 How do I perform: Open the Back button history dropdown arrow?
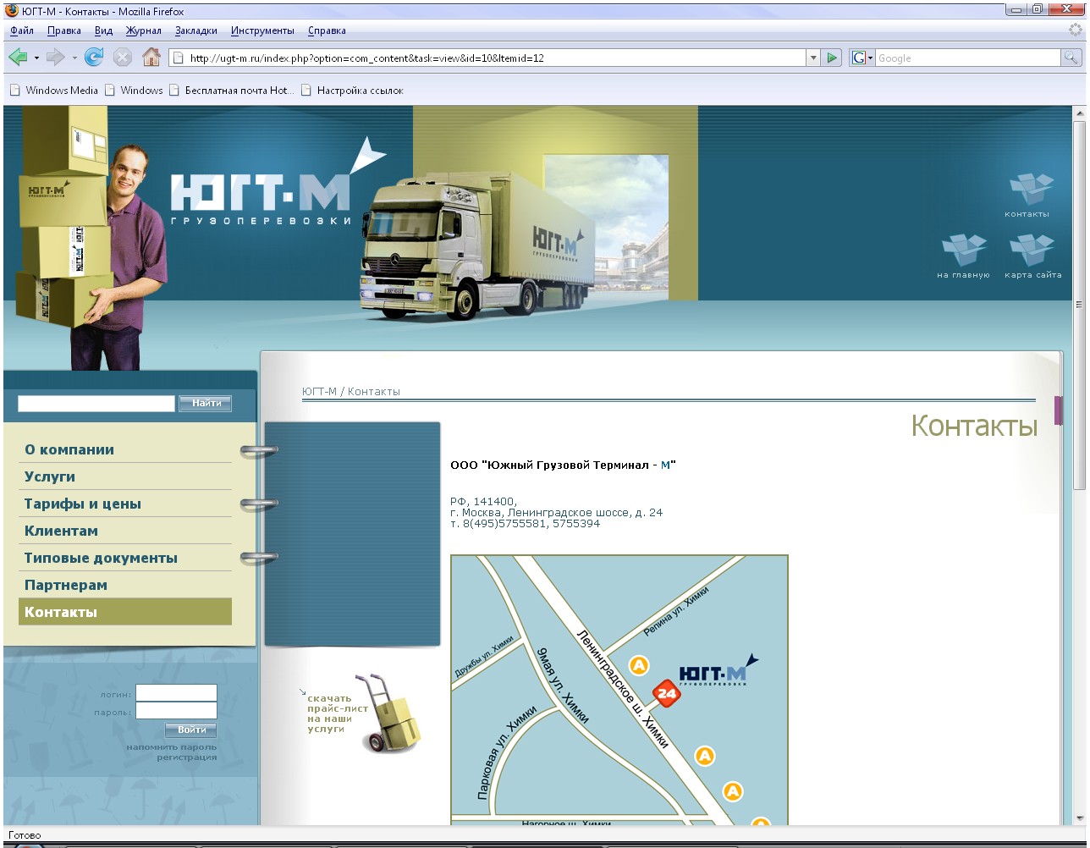[x=36, y=58]
